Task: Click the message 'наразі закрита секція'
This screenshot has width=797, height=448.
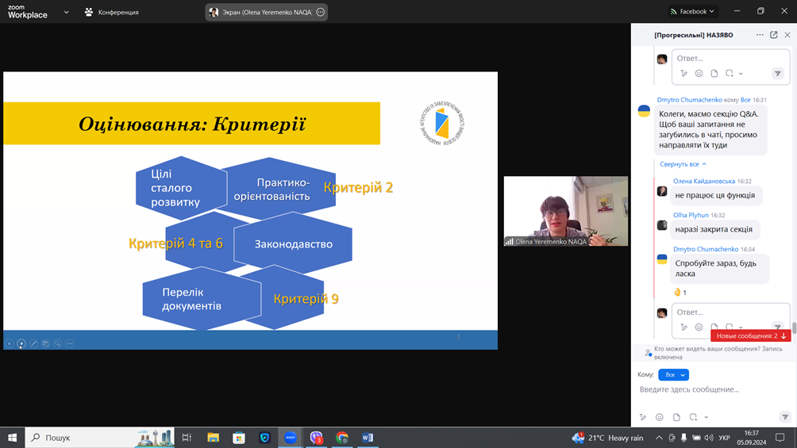Action: point(714,229)
